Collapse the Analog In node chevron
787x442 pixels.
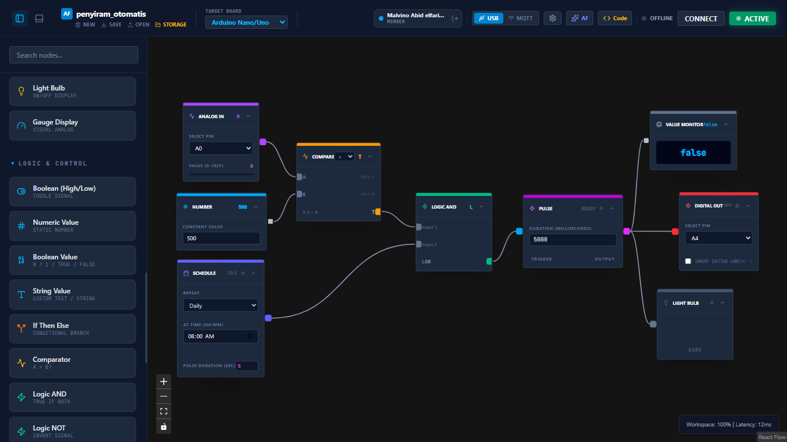[248, 116]
